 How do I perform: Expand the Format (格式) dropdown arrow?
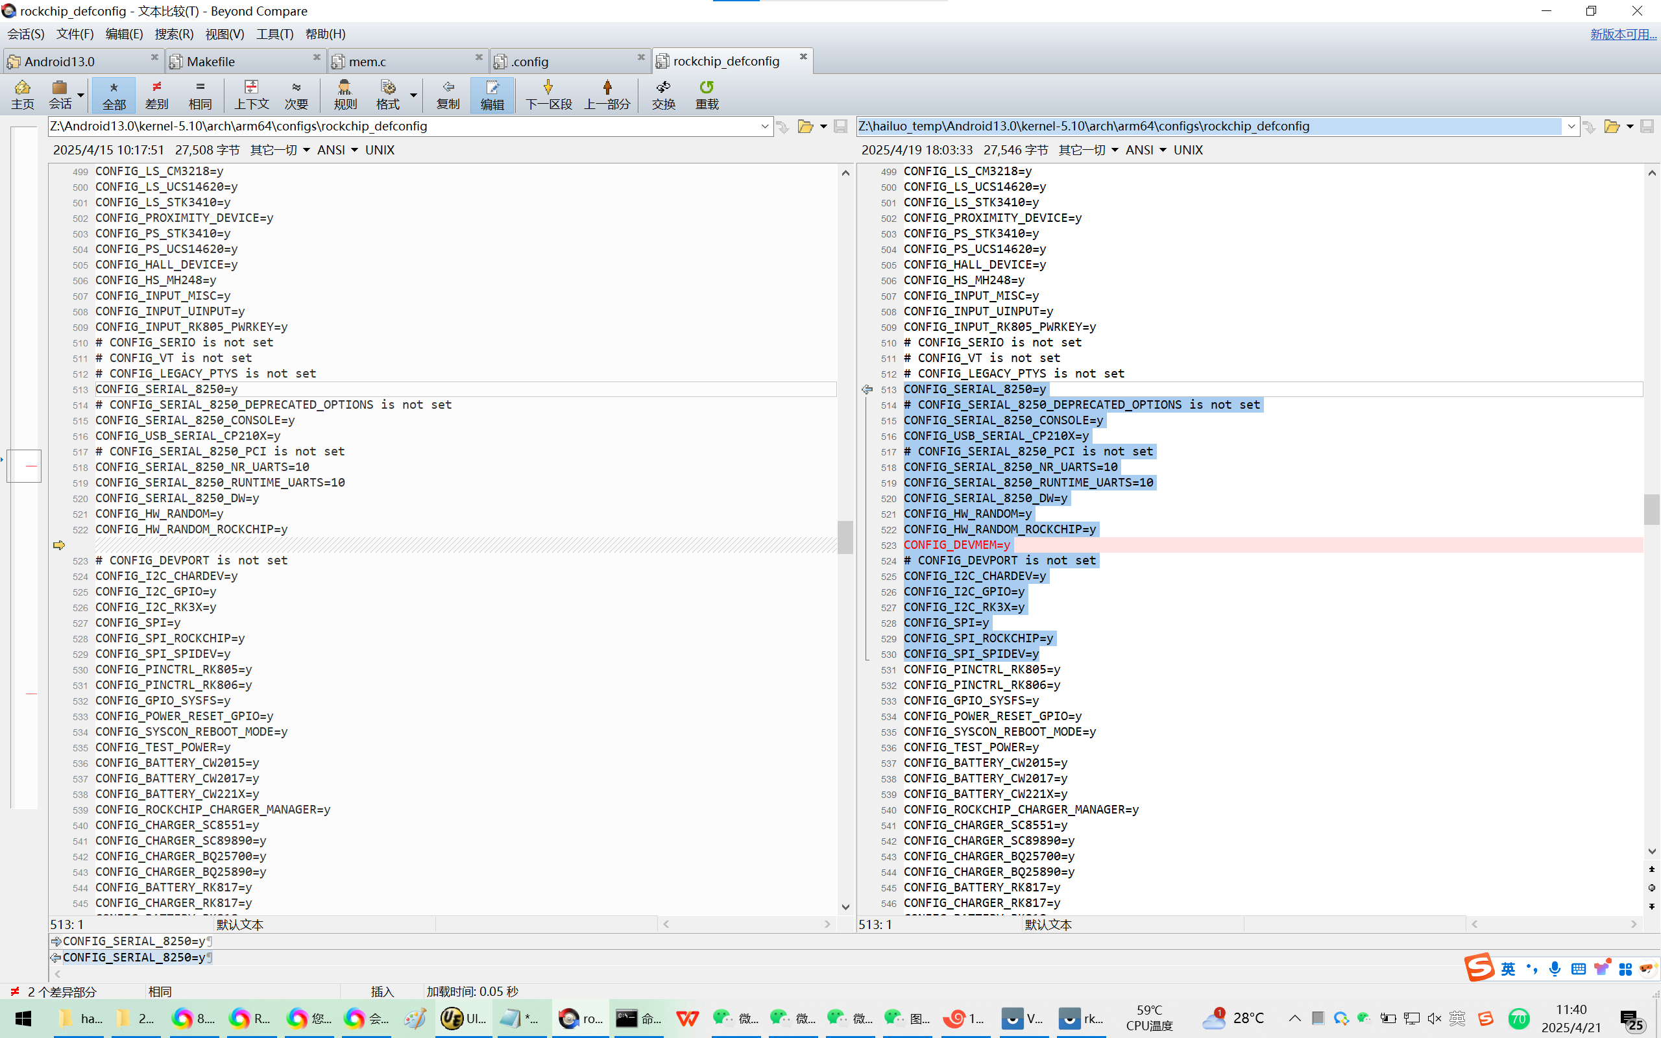pyautogui.click(x=413, y=95)
